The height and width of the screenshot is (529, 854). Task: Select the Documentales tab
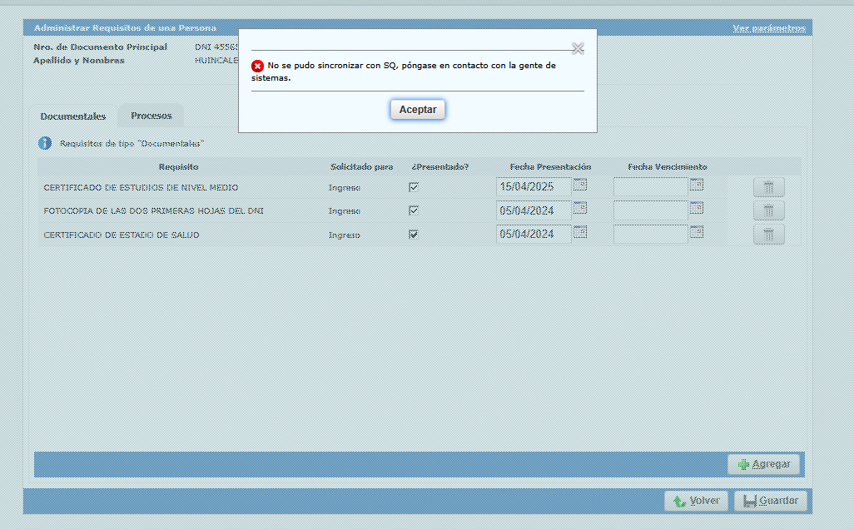click(73, 116)
